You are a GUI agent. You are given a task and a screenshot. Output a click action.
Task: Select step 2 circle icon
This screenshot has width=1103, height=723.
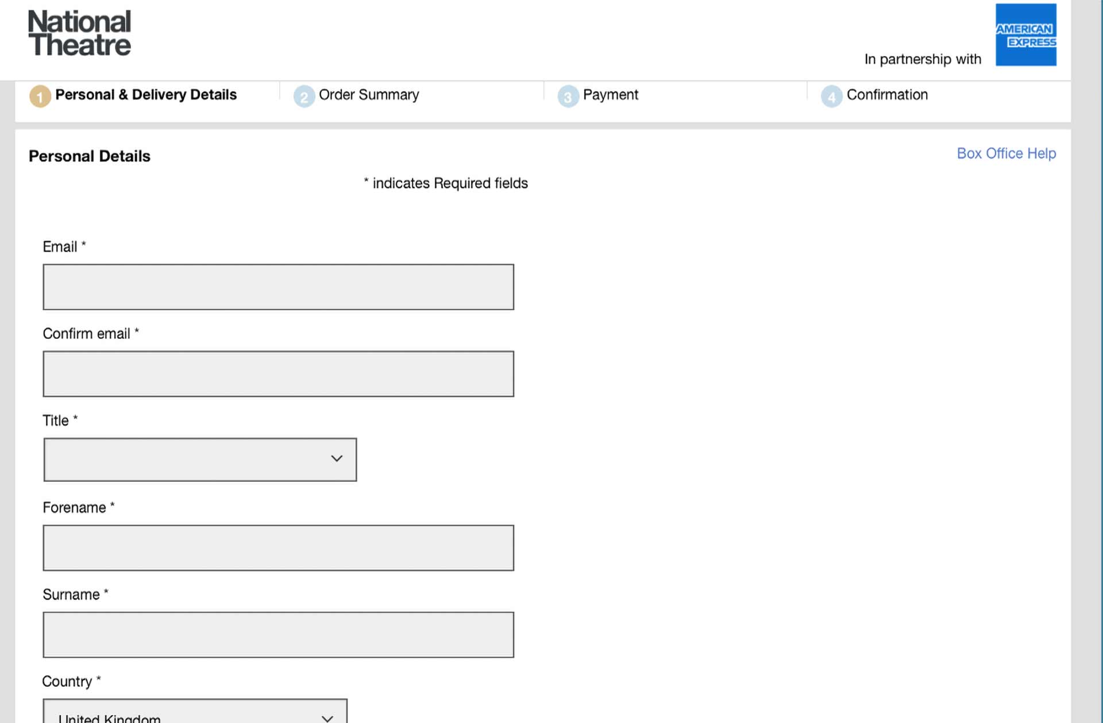(x=304, y=96)
